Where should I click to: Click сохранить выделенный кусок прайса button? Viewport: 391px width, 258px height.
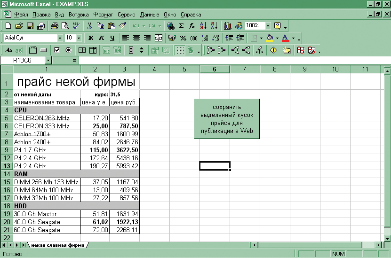coord(227,119)
